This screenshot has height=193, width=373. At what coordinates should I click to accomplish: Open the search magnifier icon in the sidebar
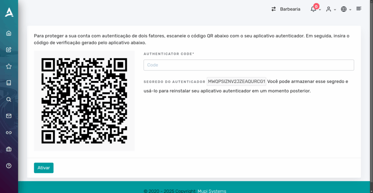point(9,100)
